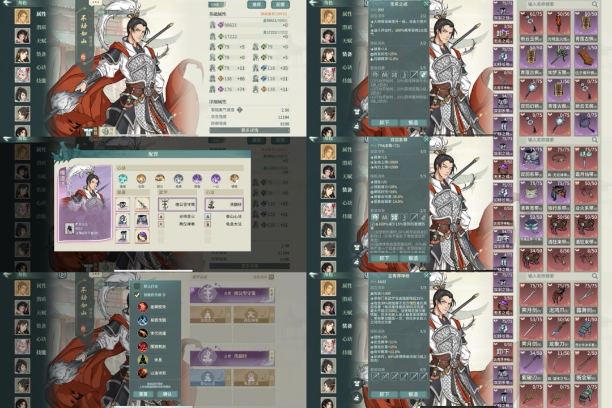This screenshot has width=612, height=408.
Task: Open the spear weapon slot in 配置 dialog
Action: click(x=142, y=204)
